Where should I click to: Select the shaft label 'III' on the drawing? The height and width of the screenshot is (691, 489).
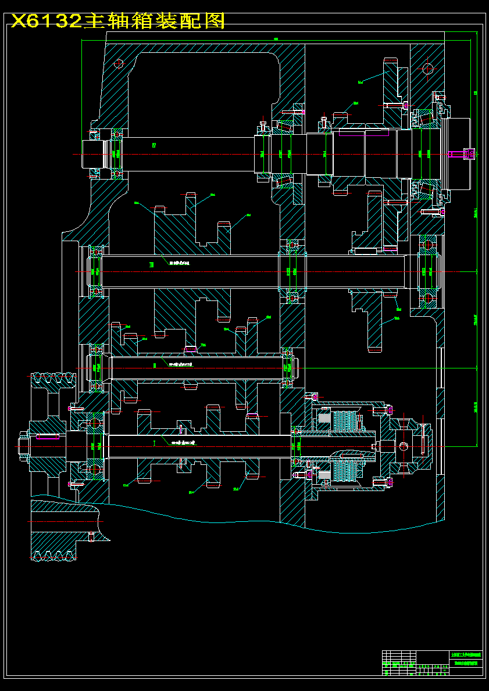151,265
